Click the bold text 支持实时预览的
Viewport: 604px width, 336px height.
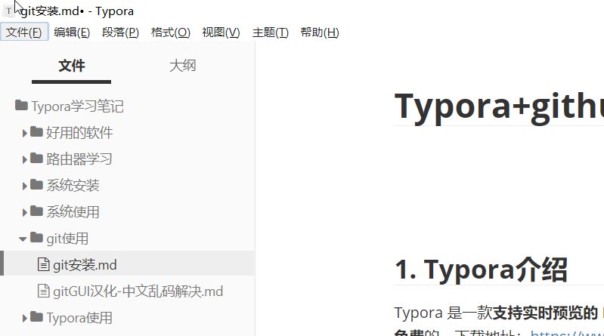[545, 313]
